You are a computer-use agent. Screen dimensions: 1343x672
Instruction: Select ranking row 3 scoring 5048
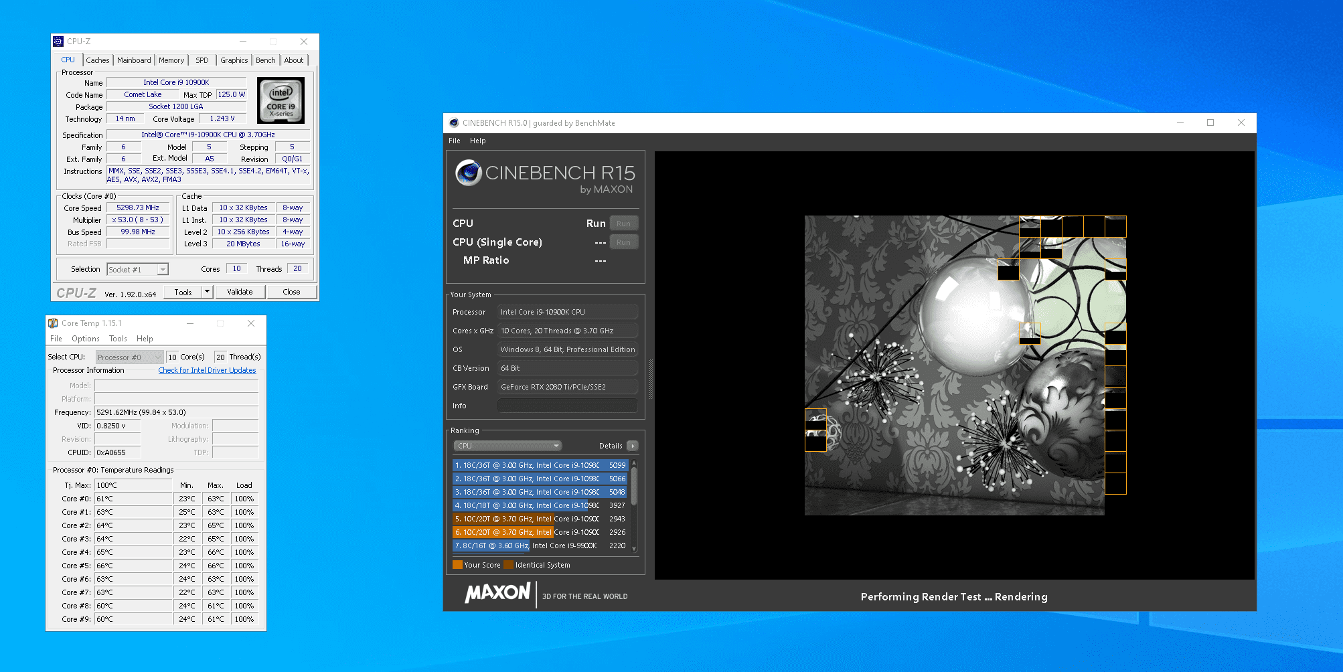(x=540, y=492)
